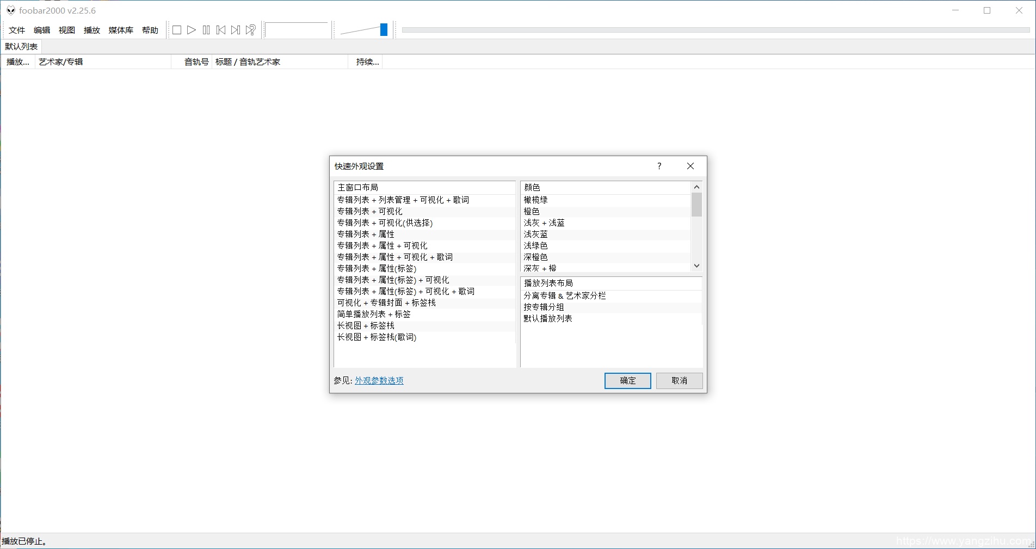
Task: Open the 播放 menu
Action: pyautogui.click(x=91, y=30)
